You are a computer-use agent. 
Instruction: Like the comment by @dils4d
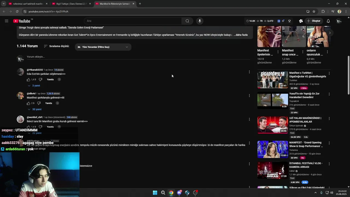pyautogui.click(x=28, y=103)
